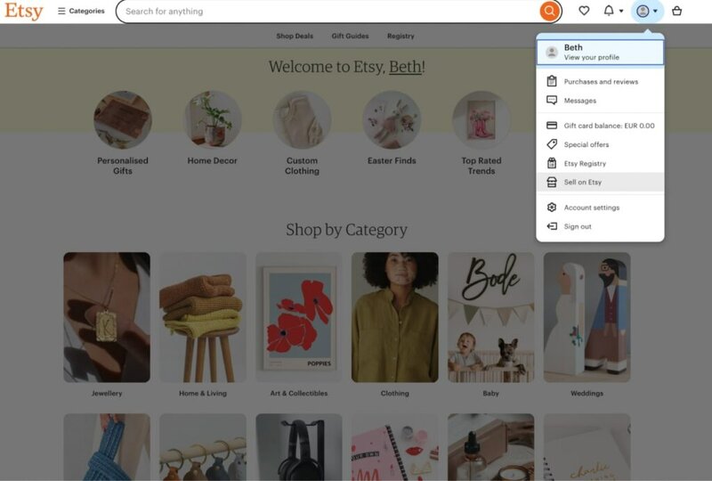
Task: Focus the Search for anything field
Action: pyautogui.click(x=328, y=12)
